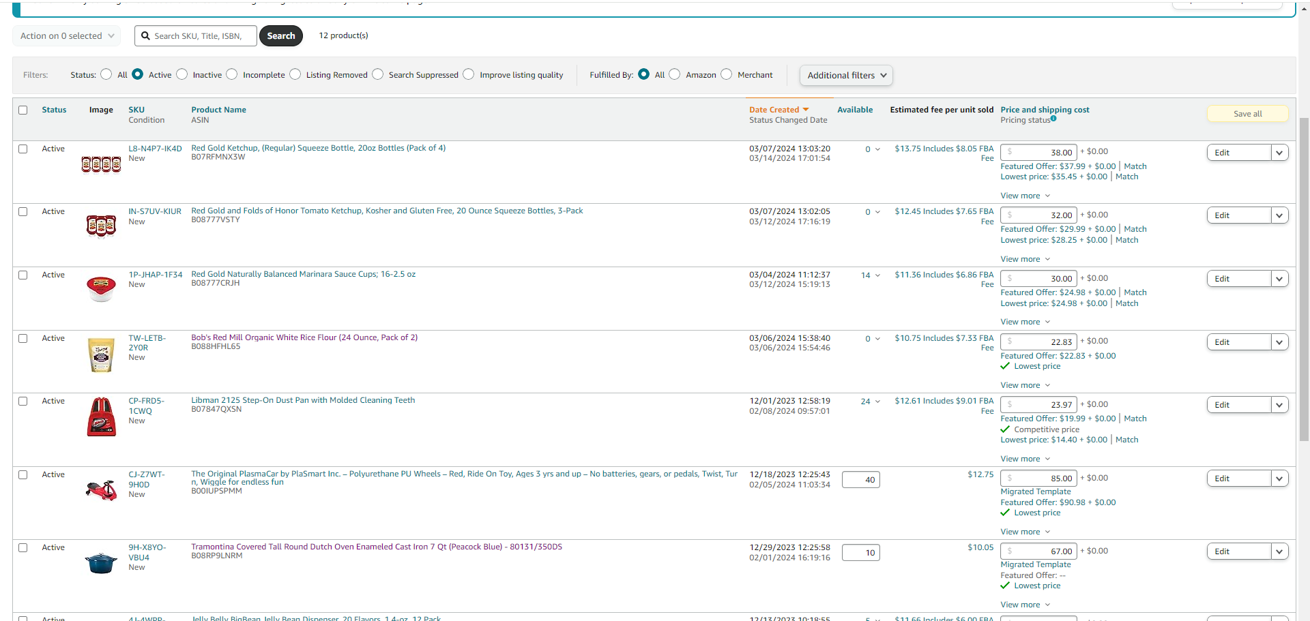
Task: Sort by Product Name column
Action: coord(218,110)
